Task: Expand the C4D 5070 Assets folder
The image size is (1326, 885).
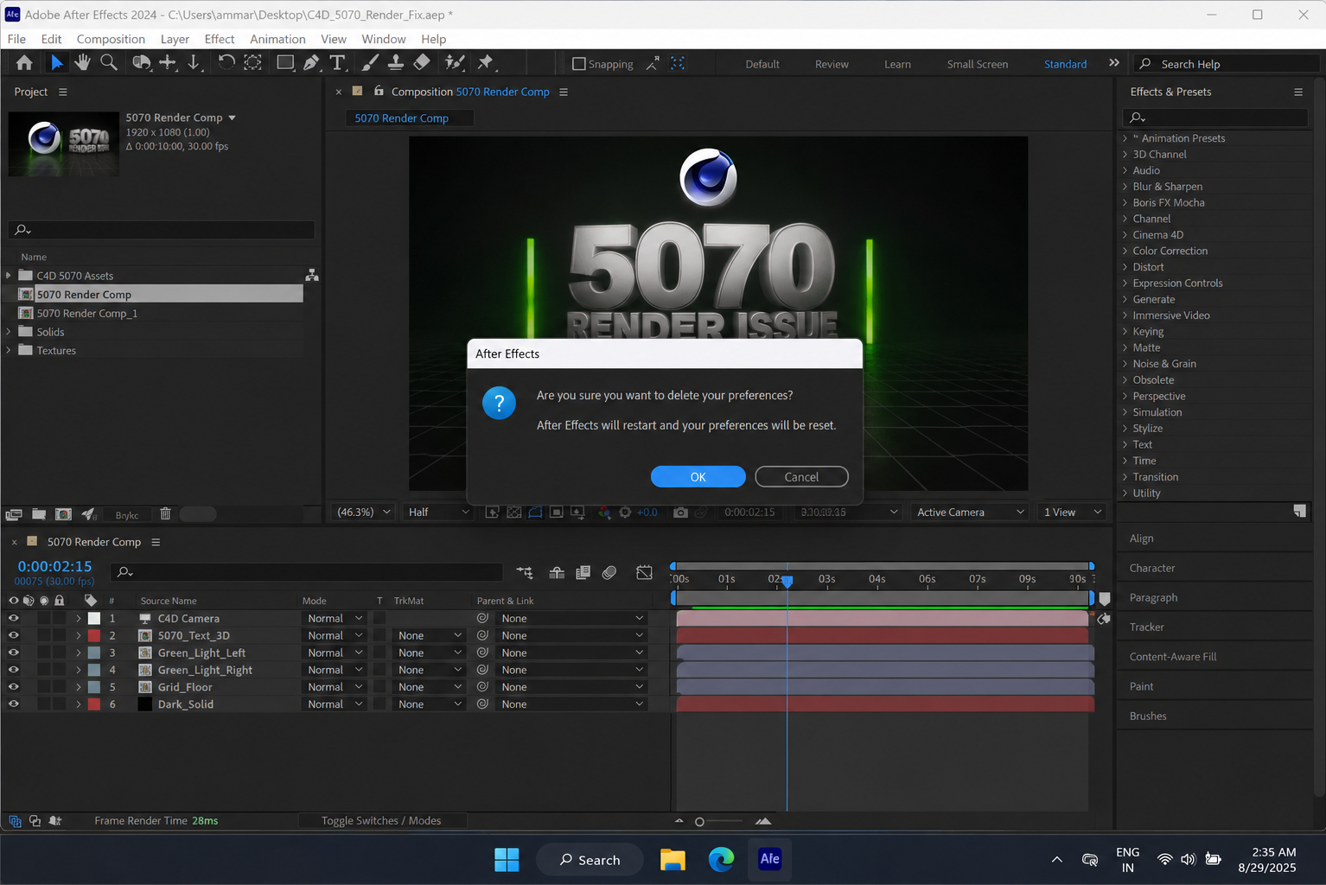Action: (x=9, y=276)
